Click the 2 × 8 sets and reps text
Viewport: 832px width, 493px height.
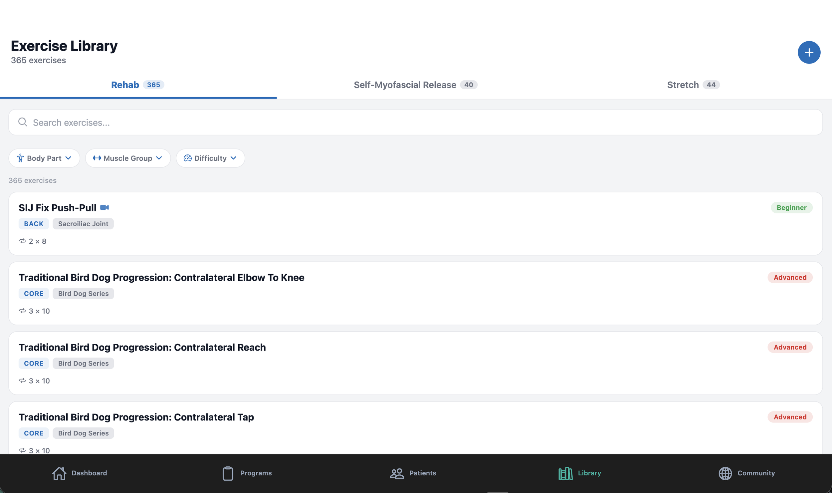38,241
